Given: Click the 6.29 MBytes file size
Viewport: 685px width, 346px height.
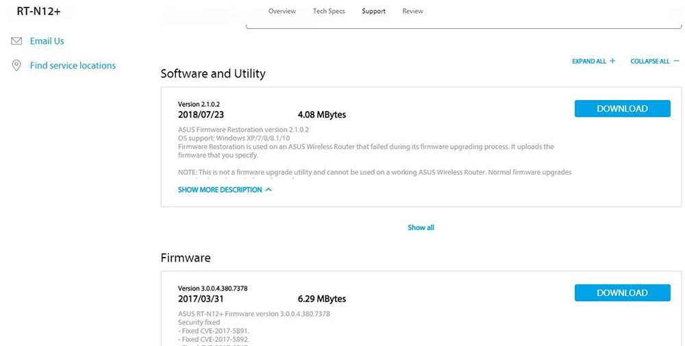Looking at the screenshot, I should click(322, 299).
